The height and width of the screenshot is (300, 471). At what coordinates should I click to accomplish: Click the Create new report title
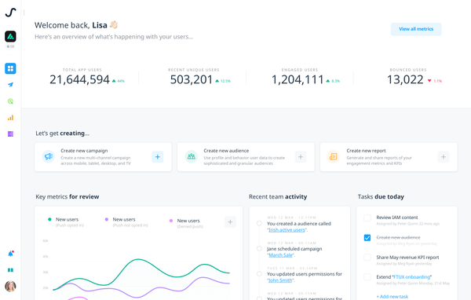pyautogui.click(x=366, y=151)
